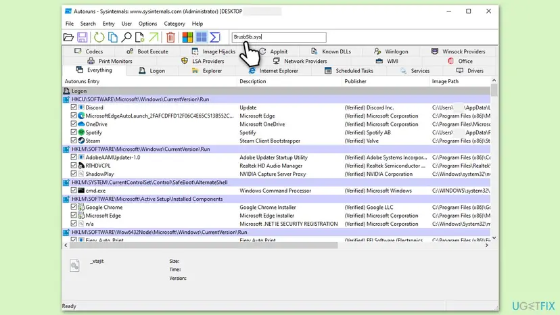Click the Refresh toolbar icon
The height and width of the screenshot is (315, 560).
tap(99, 37)
